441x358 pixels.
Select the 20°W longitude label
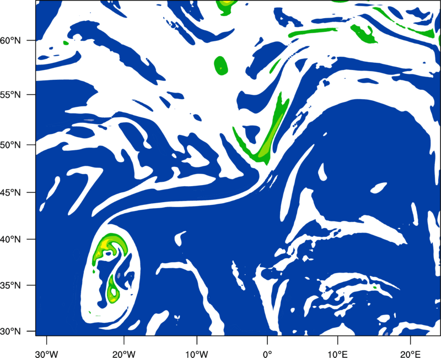click(124, 354)
